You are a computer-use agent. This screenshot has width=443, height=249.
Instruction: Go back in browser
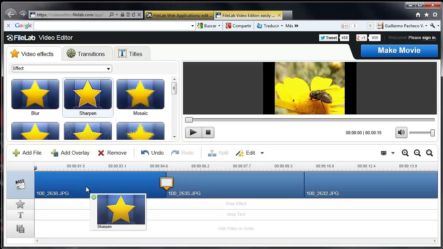point(10,15)
